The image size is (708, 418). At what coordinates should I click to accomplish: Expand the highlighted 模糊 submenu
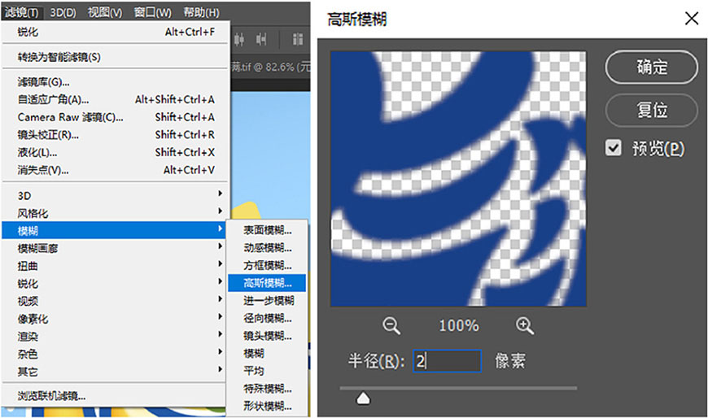(x=116, y=230)
